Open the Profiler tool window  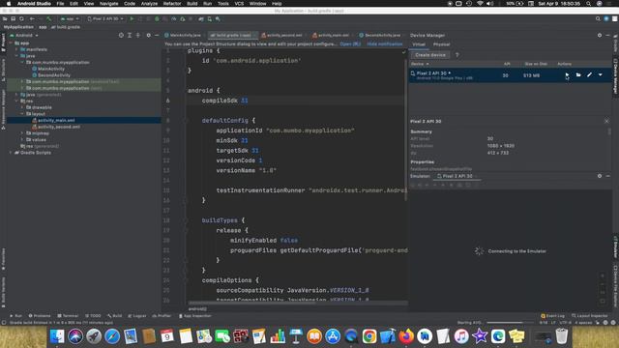click(162, 316)
